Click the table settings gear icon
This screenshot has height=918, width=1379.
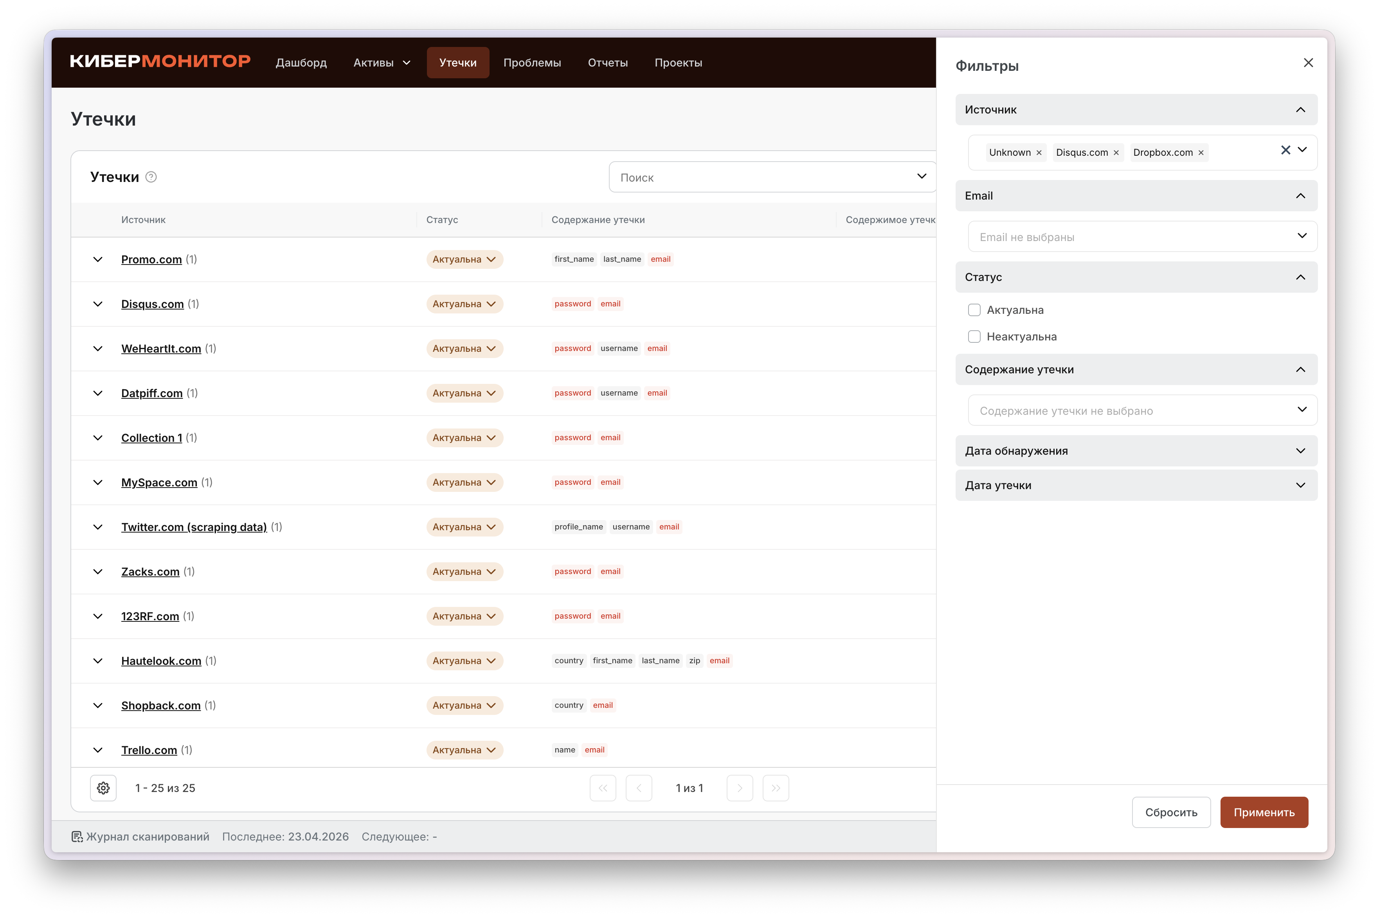103,788
